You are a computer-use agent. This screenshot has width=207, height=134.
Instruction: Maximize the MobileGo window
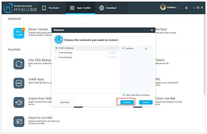[198, 8]
